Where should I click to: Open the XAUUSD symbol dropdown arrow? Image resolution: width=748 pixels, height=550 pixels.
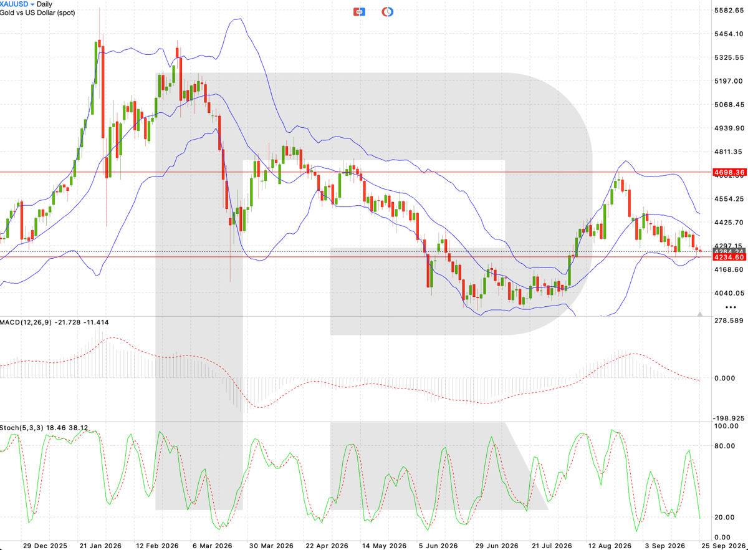click(32, 4)
